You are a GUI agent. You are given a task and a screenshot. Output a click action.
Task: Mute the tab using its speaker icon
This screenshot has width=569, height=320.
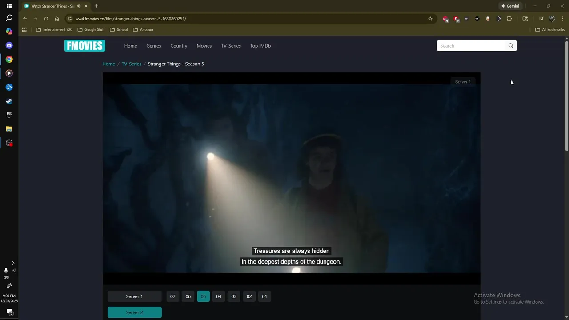click(x=79, y=6)
